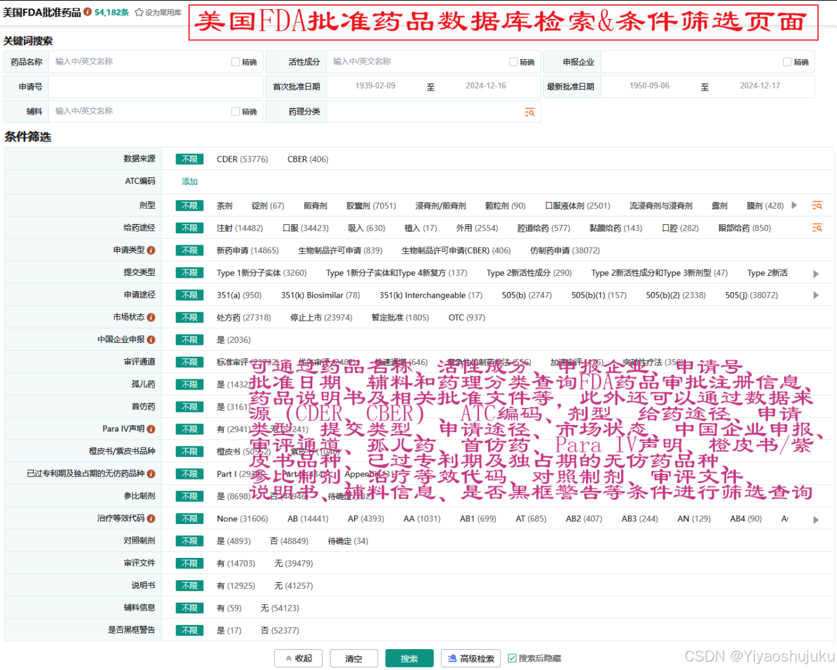Click the info icon next to 申请类型
The height and width of the screenshot is (670, 837).
[151, 250]
